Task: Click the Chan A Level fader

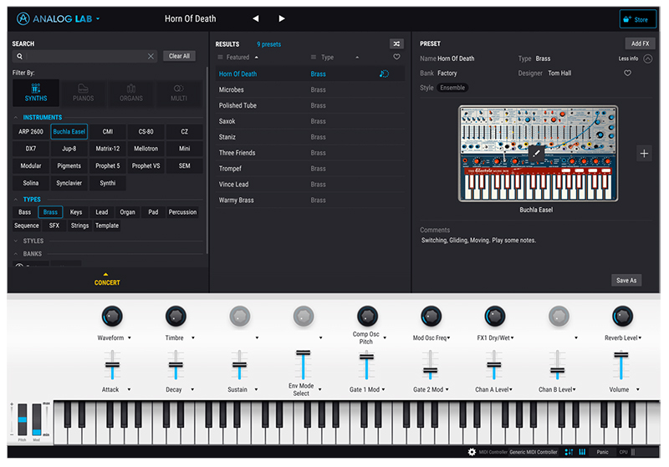Action: point(494,365)
